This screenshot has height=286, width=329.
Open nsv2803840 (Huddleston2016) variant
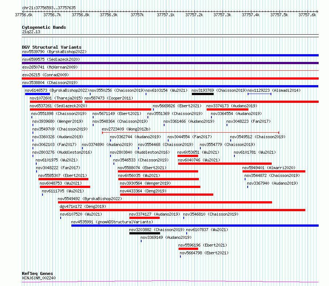140,152
